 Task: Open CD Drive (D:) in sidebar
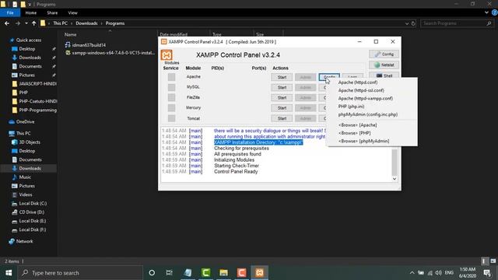click(x=28, y=212)
